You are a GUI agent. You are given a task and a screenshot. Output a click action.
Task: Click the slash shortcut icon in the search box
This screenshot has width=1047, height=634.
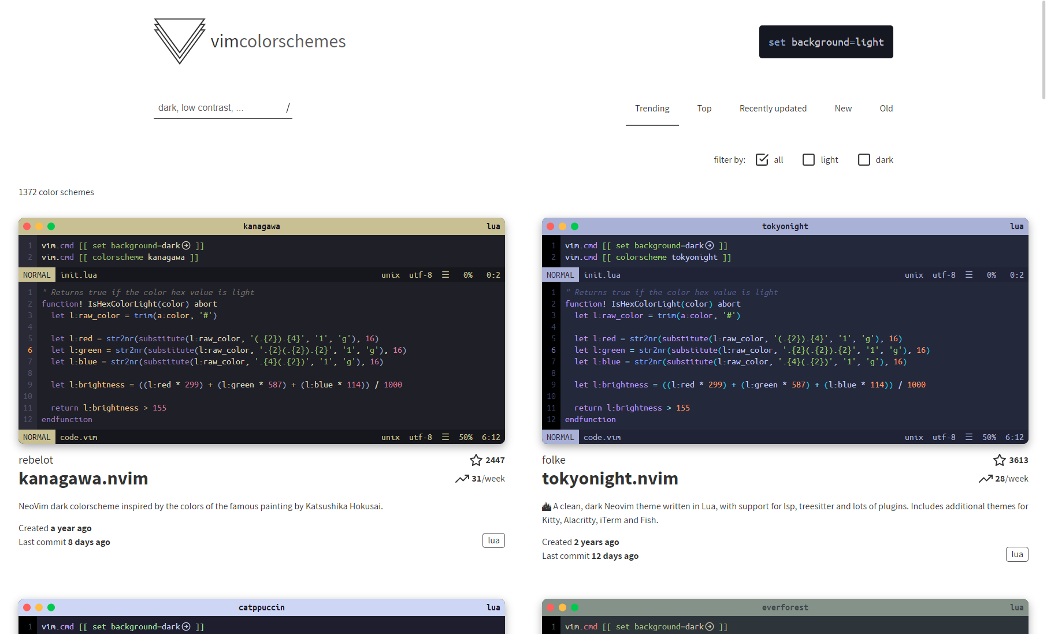[288, 108]
